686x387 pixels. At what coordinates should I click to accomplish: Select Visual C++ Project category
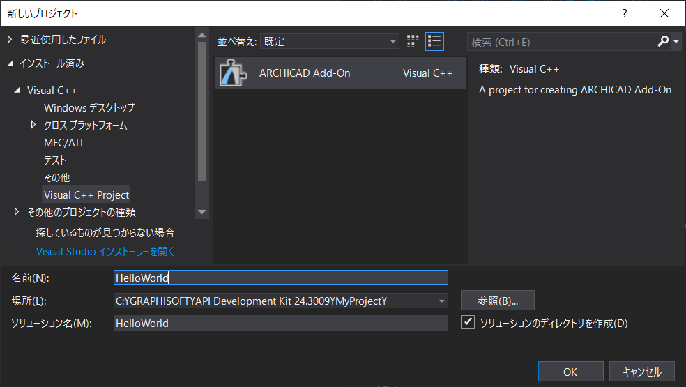(86, 195)
